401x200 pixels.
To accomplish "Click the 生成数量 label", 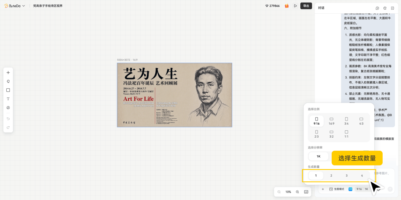I will coord(314,167).
